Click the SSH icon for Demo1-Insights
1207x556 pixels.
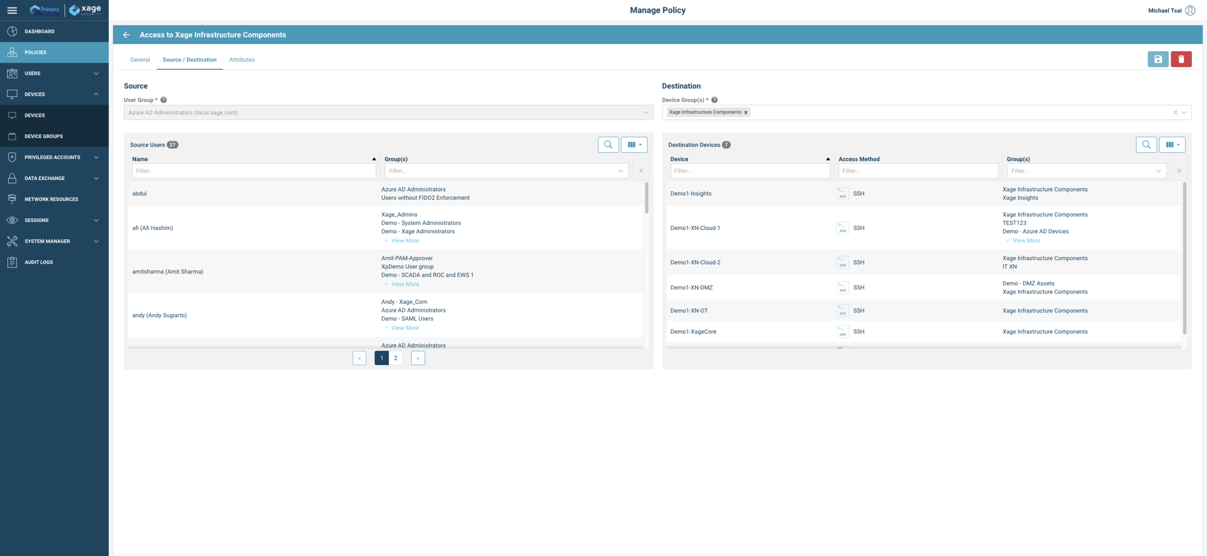(843, 194)
